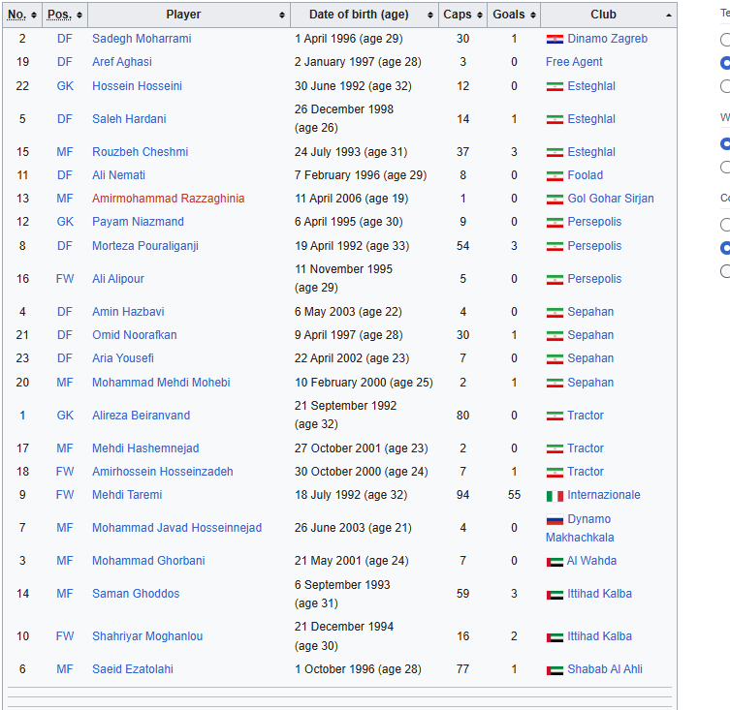This screenshot has width=730, height=710.
Task: Click Iran flag in Mehdi Hashemnejad row
Action: [x=555, y=449]
